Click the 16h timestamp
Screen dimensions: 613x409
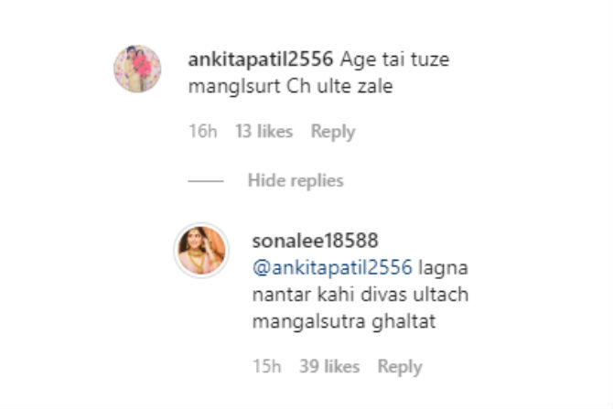202,132
